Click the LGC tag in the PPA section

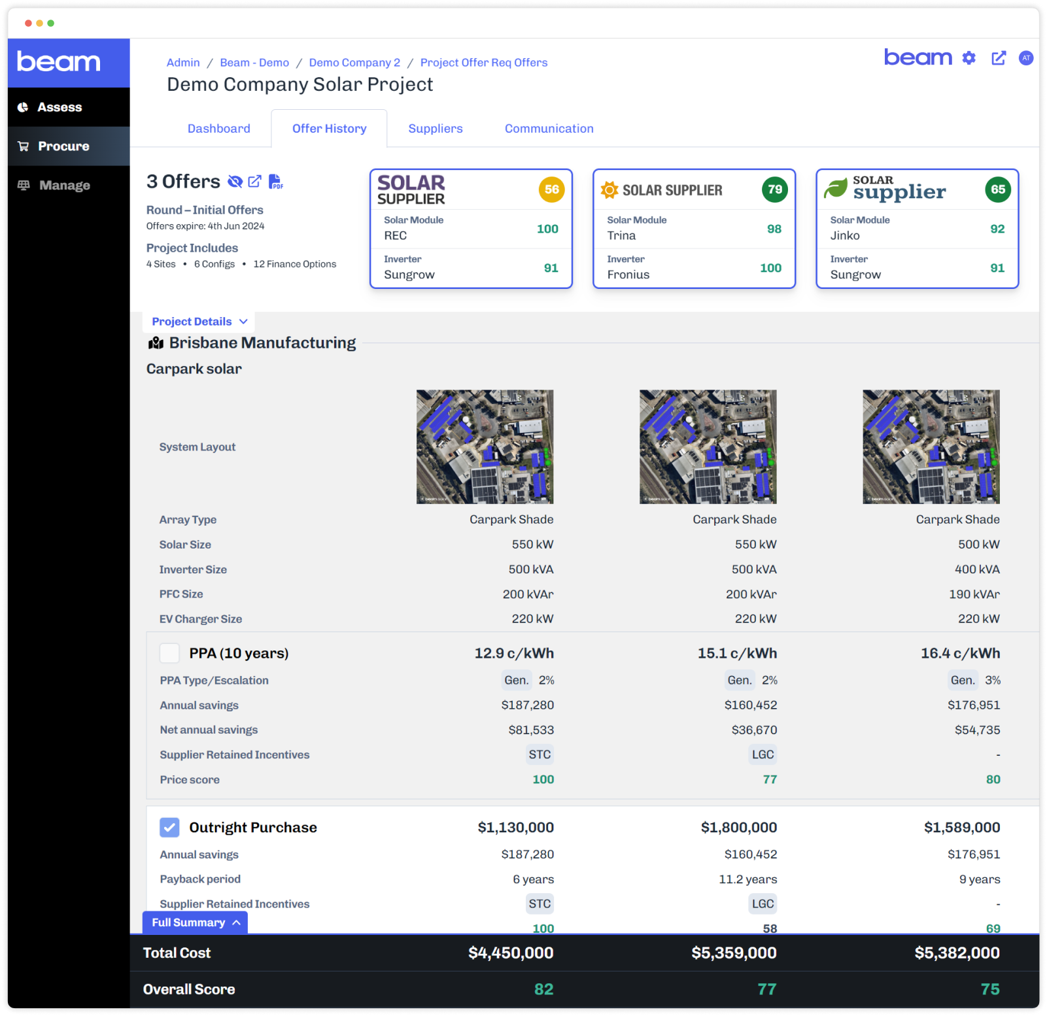pos(763,754)
